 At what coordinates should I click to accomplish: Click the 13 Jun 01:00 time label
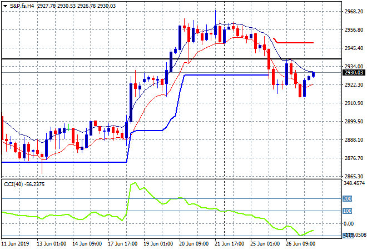pyautogui.click(x=52, y=244)
